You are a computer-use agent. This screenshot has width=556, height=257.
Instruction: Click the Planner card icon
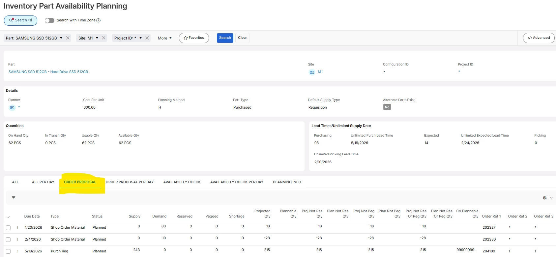[12, 108]
